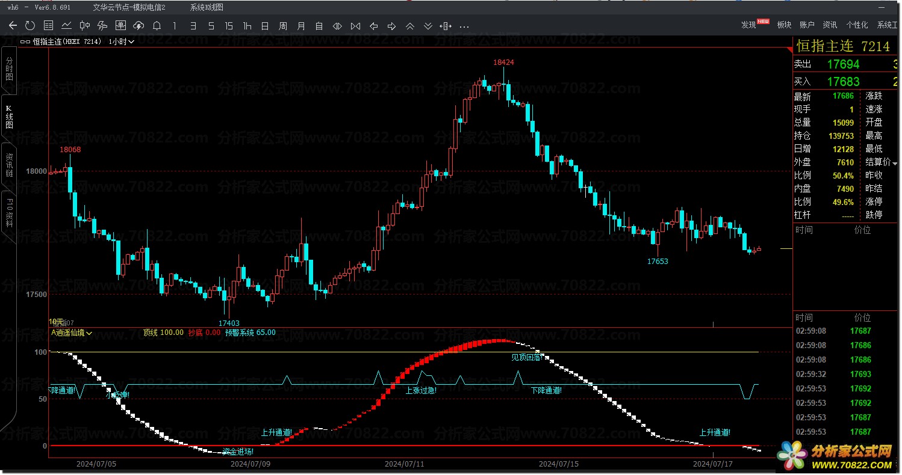Click the 恒指主连(HKEX 7214) contract title
Image resolution: width=902 pixels, height=475 pixels.
[66, 41]
